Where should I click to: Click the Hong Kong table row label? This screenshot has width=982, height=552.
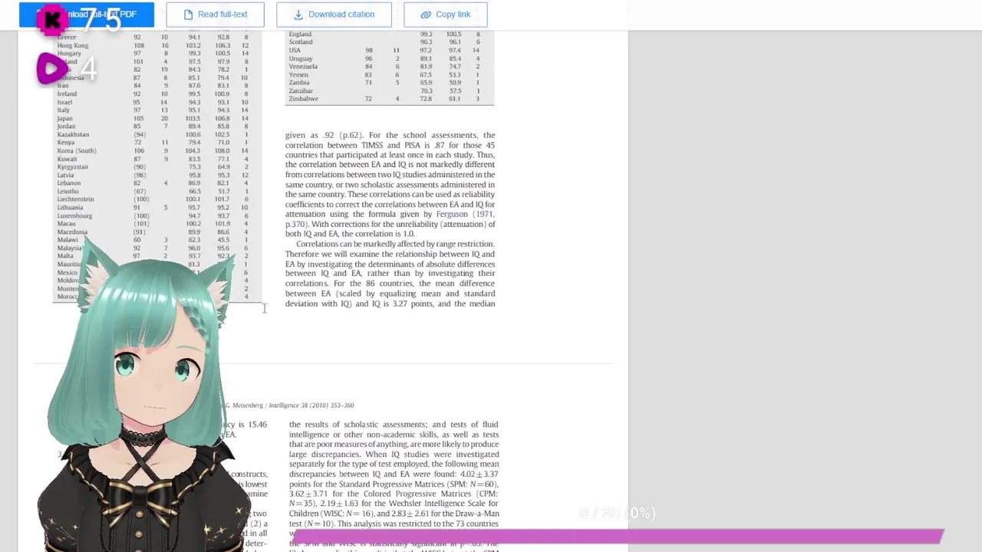[73, 45]
